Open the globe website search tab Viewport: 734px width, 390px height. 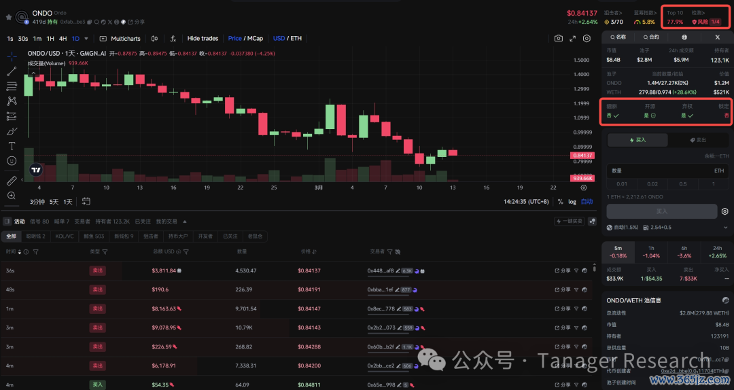coord(684,37)
